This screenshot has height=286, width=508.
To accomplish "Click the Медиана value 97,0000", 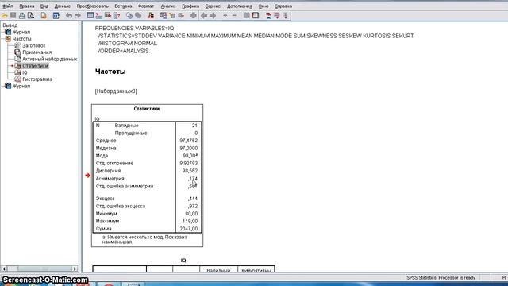I will (189, 148).
